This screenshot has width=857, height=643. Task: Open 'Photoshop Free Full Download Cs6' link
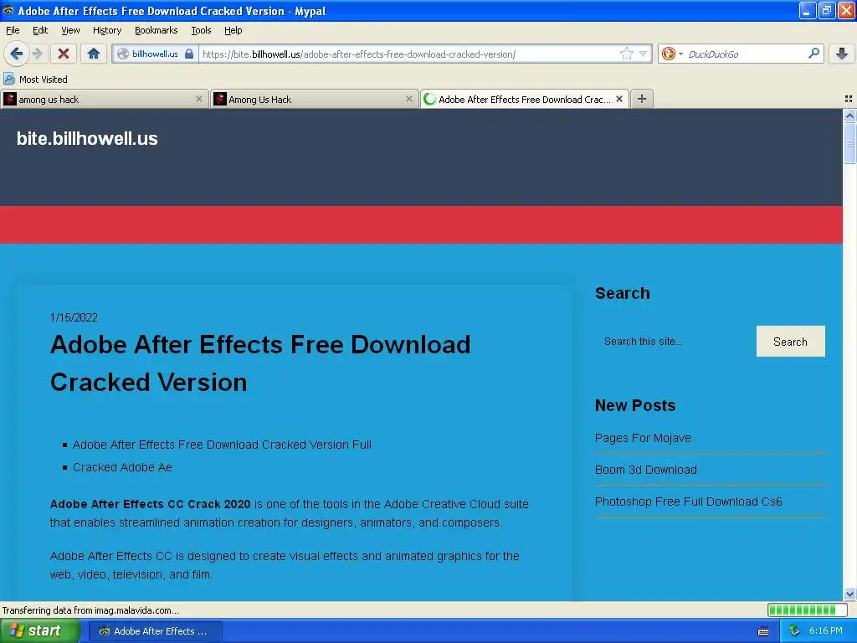[x=688, y=502]
